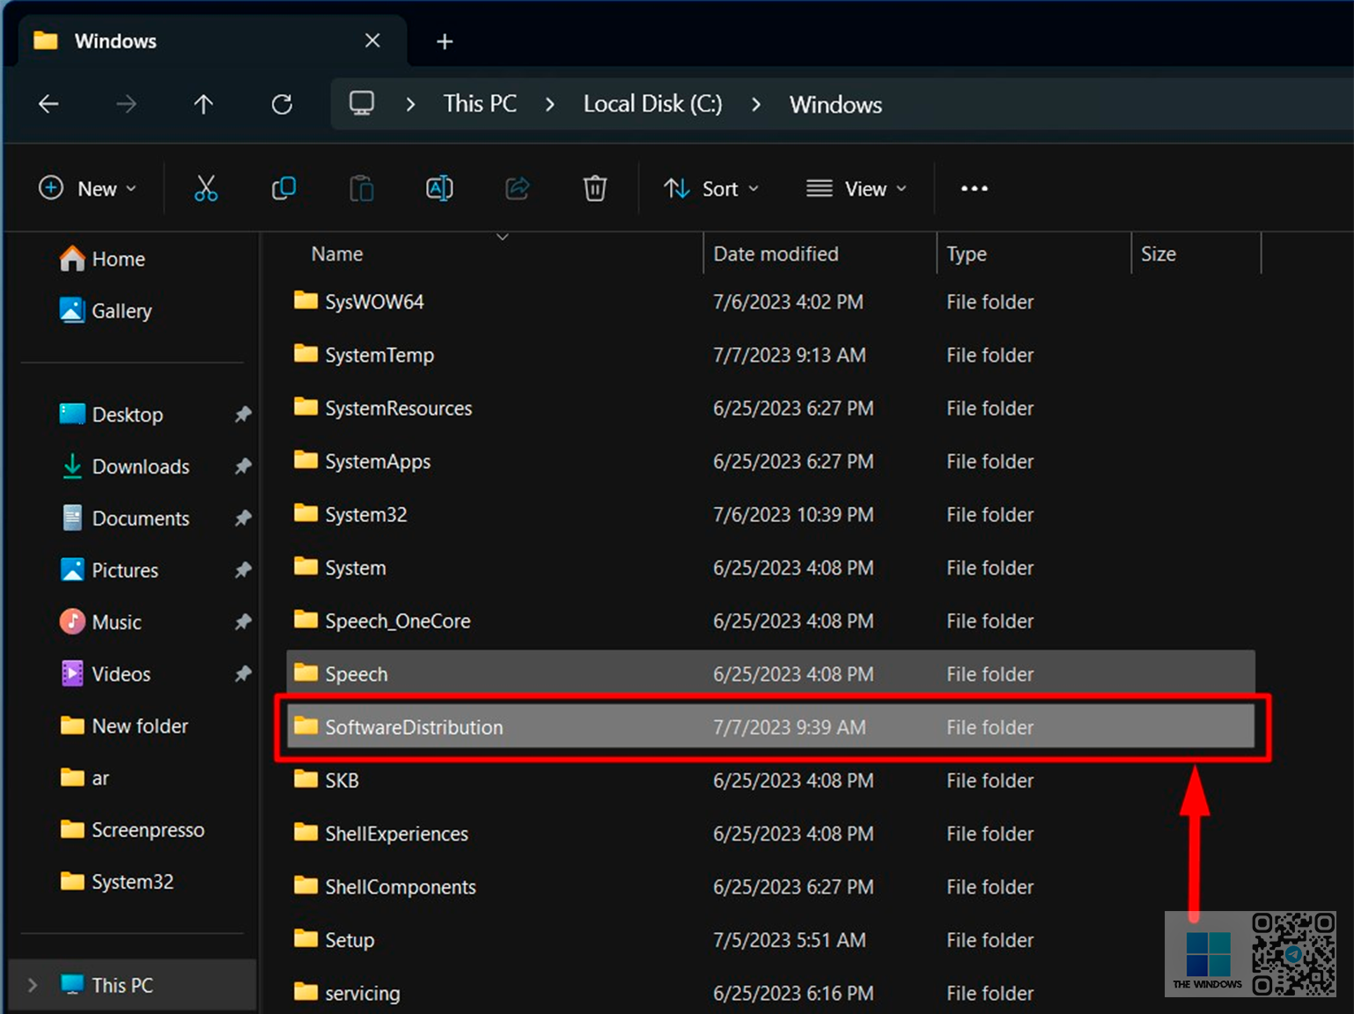Open the New dropdown menu
This screenshot has height=1014, width=1354.
pos(88,188)
